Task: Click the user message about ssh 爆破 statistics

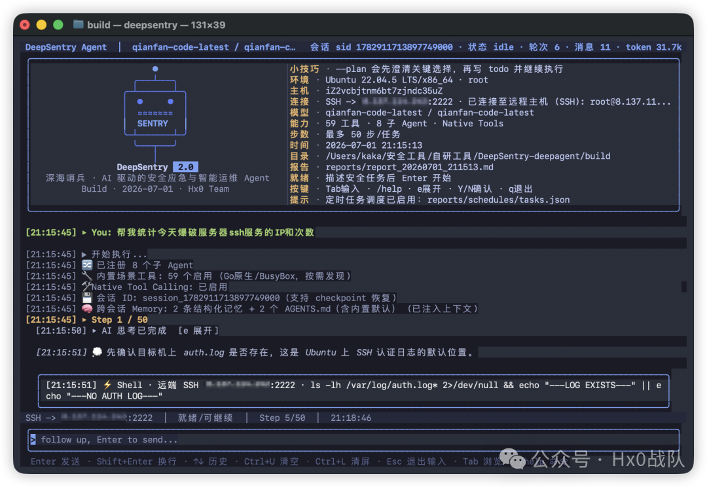Action: pos(215,232)
